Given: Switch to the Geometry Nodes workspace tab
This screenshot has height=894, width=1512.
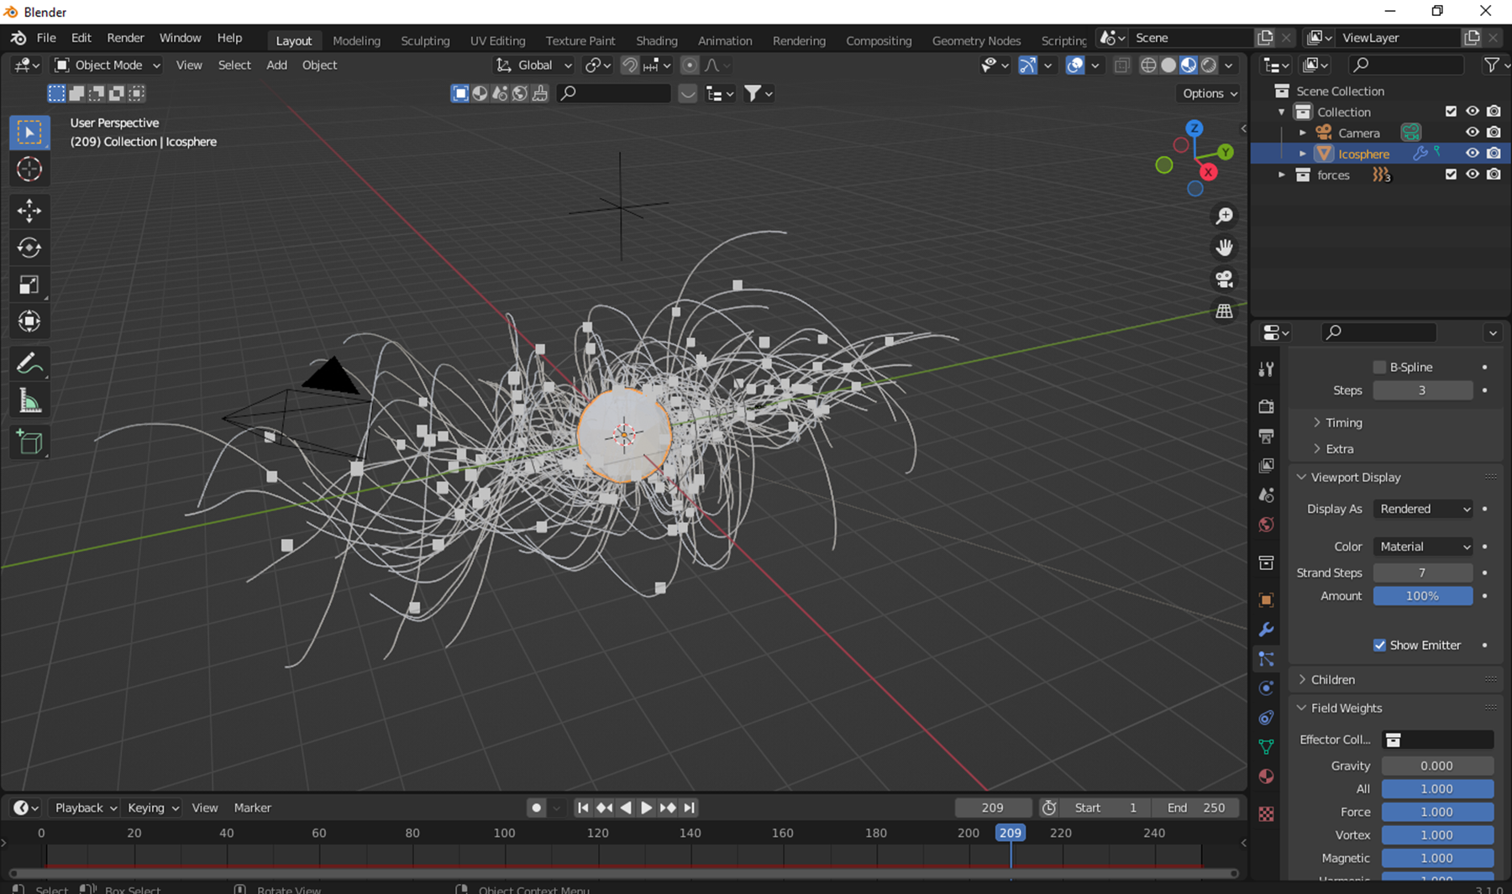Looking at the screenshot, I should click(x=976, y=40).
